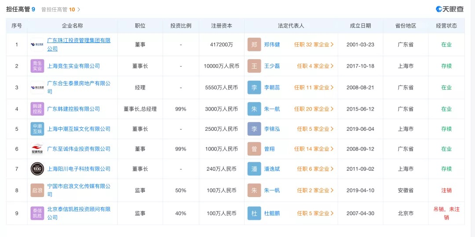Viewport: 475px width, 237px height.
Task: Open legal representative 王少磊 profile
Action: (x=272, y=66)
